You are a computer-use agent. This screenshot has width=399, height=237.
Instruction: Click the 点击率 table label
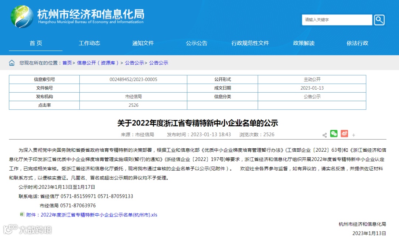point(44,105)
